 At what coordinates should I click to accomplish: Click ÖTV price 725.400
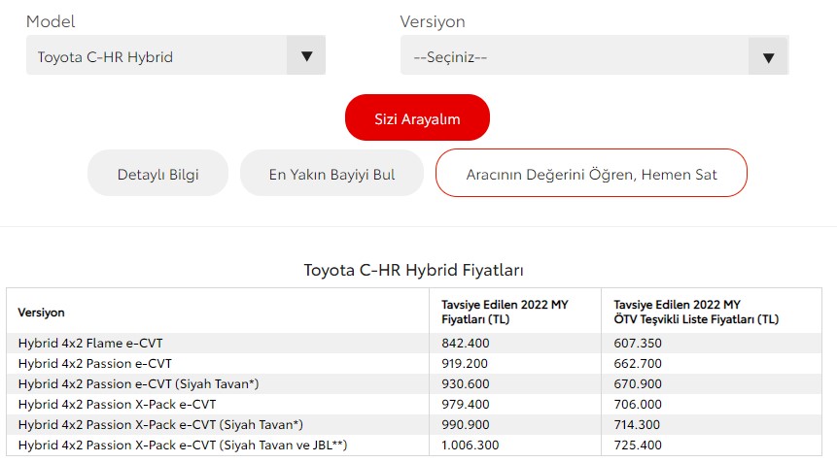click(x=638, y=445)
